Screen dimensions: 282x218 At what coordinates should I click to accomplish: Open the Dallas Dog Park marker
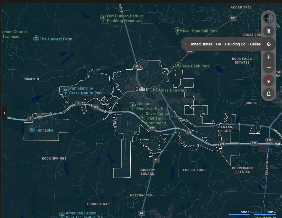[x=154, y=90]
